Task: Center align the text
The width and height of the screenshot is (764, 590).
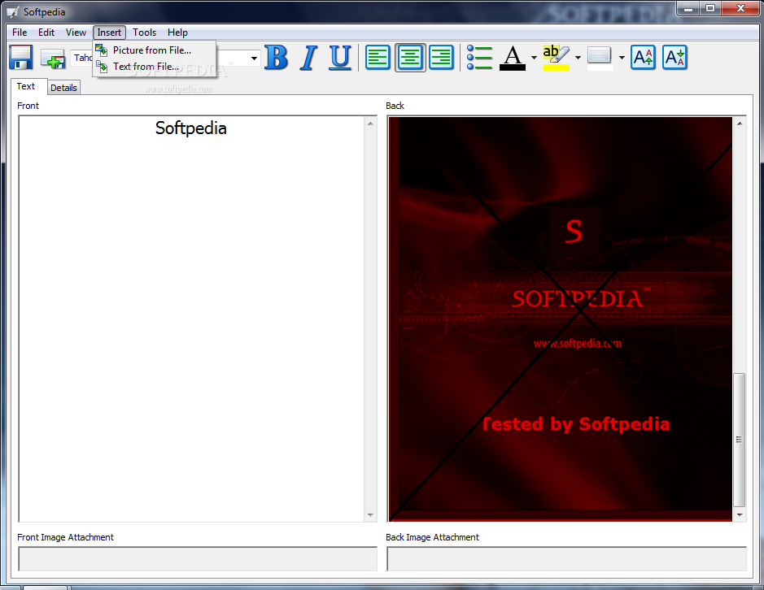Action: (410, 58)
